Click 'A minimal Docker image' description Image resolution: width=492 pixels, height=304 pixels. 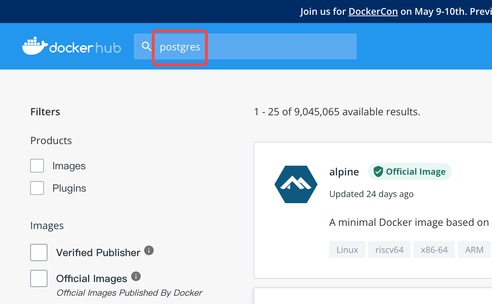[410, 222]
